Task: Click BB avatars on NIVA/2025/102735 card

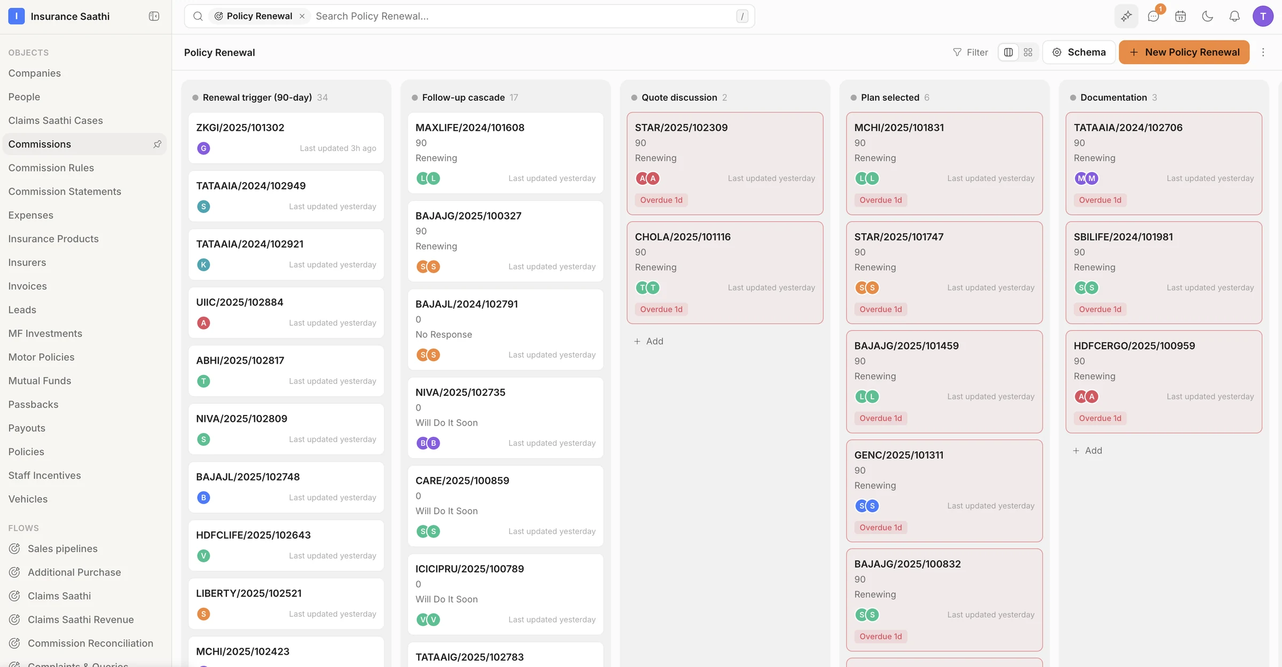Action: click(x=428, y=443)
